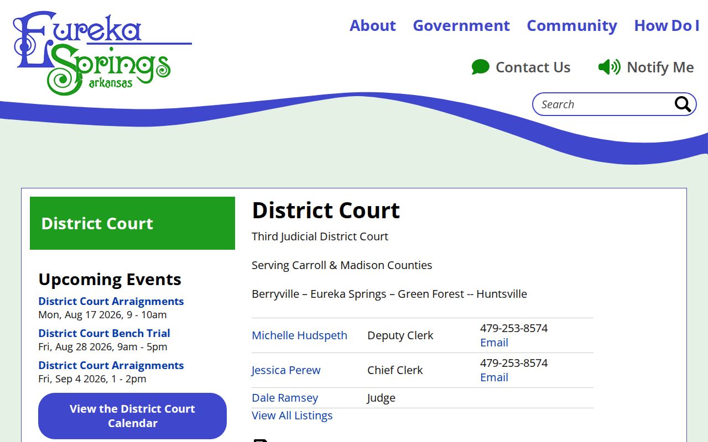The width and height of the screenshot is (708, 442).
Task: Click View All Listings link
Action: point(292,415)
